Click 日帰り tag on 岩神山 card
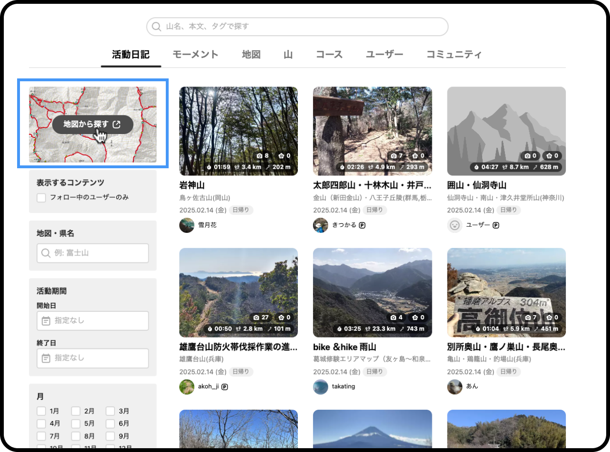610x452 pixels. coord(241,210)
